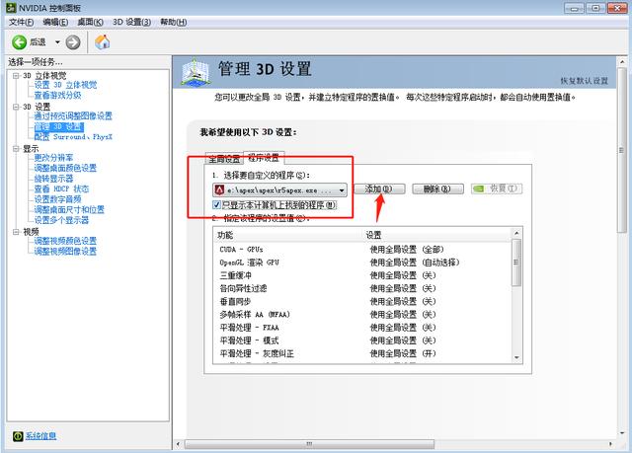632x453 pixels.
Task: Collapse the 显示 tree node
Action: click(x=14, y=149)
